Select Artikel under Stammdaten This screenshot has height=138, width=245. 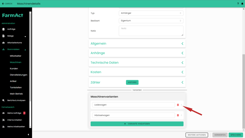13,81
